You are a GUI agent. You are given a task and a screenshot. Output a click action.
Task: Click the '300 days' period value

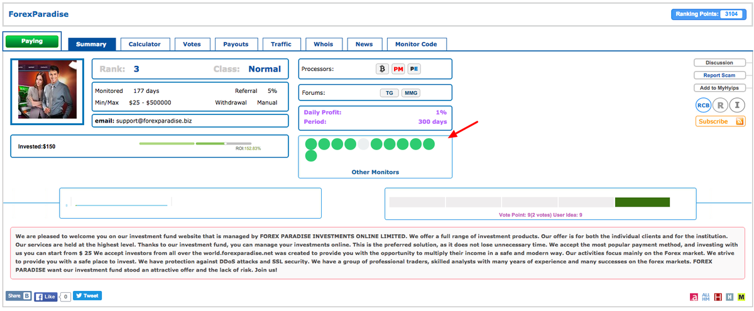(432, 122)
